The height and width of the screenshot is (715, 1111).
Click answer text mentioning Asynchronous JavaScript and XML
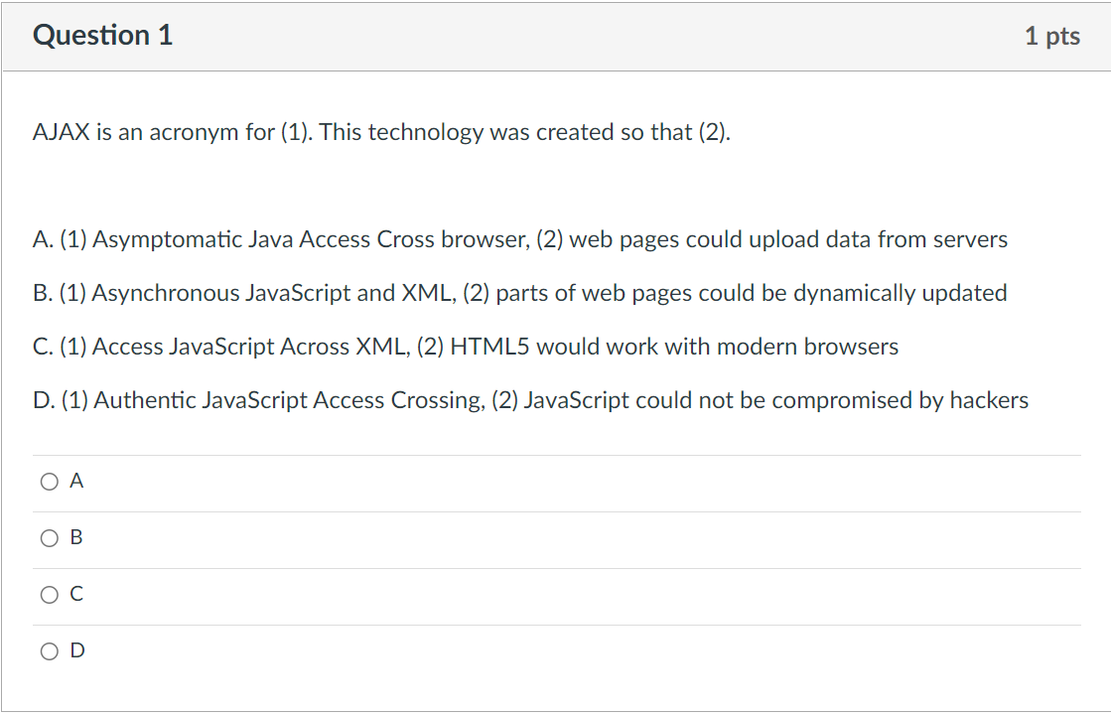521,292
